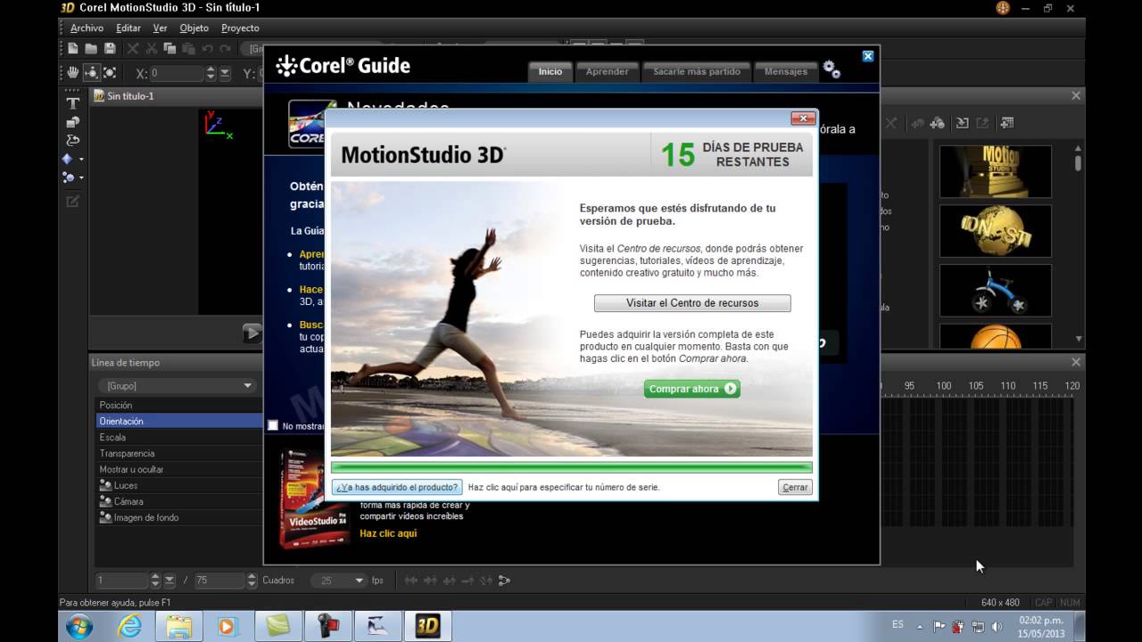Viewport: 1142px width, 642px height.
Task: Click the timeline play button
Action: 252,333
